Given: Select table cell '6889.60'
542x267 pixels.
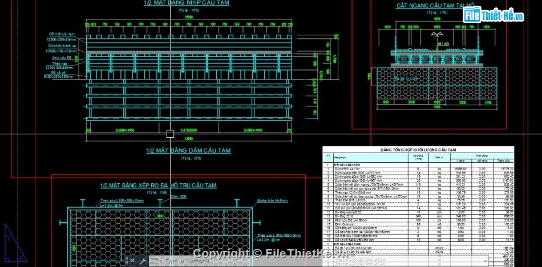Looking at the screenshot, I should pos(460,169).
